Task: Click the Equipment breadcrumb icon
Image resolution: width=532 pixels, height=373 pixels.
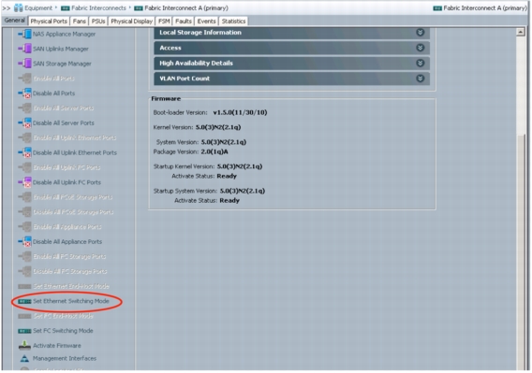Action: click(19, 7)
